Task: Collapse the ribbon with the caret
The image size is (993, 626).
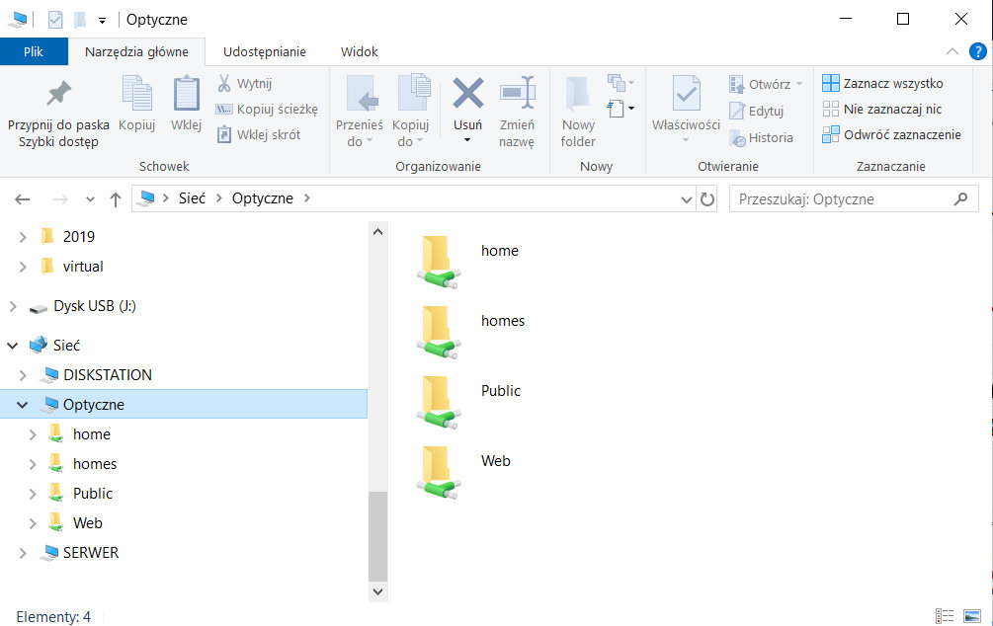Action: (952, 51)
